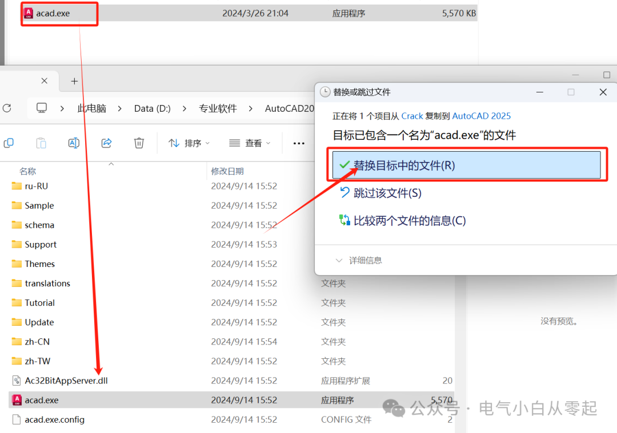Sort by 修改日期 column header

pyautogui.click(x=227, y=171)
